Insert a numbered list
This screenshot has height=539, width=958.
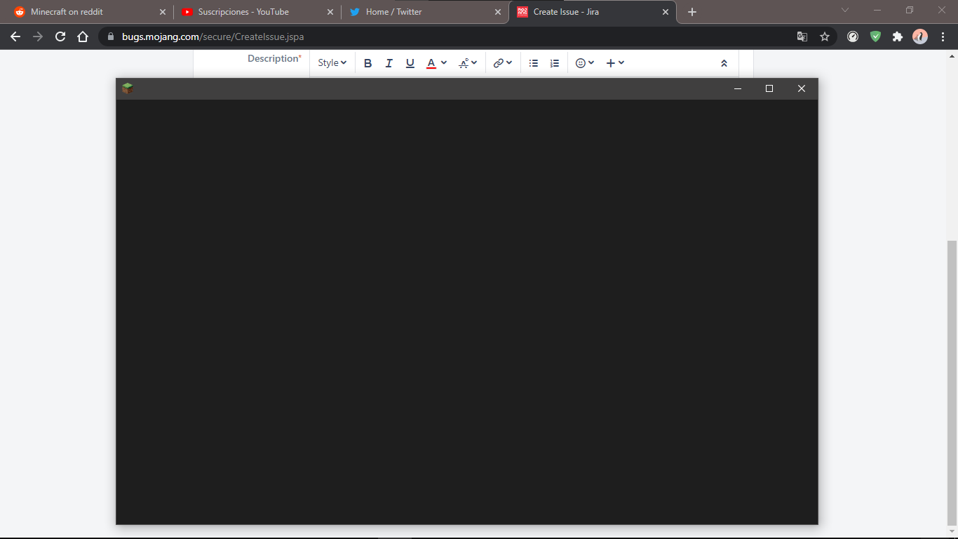point(555,63)
